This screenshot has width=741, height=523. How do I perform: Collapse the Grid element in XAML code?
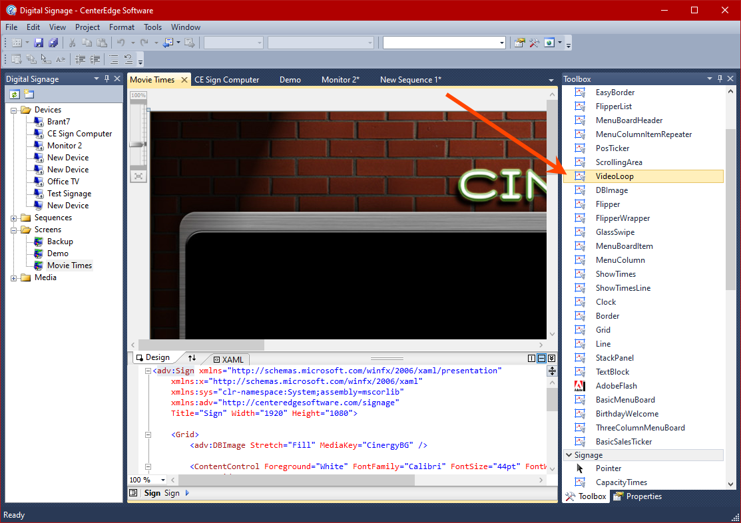click(x=148, y=435)
